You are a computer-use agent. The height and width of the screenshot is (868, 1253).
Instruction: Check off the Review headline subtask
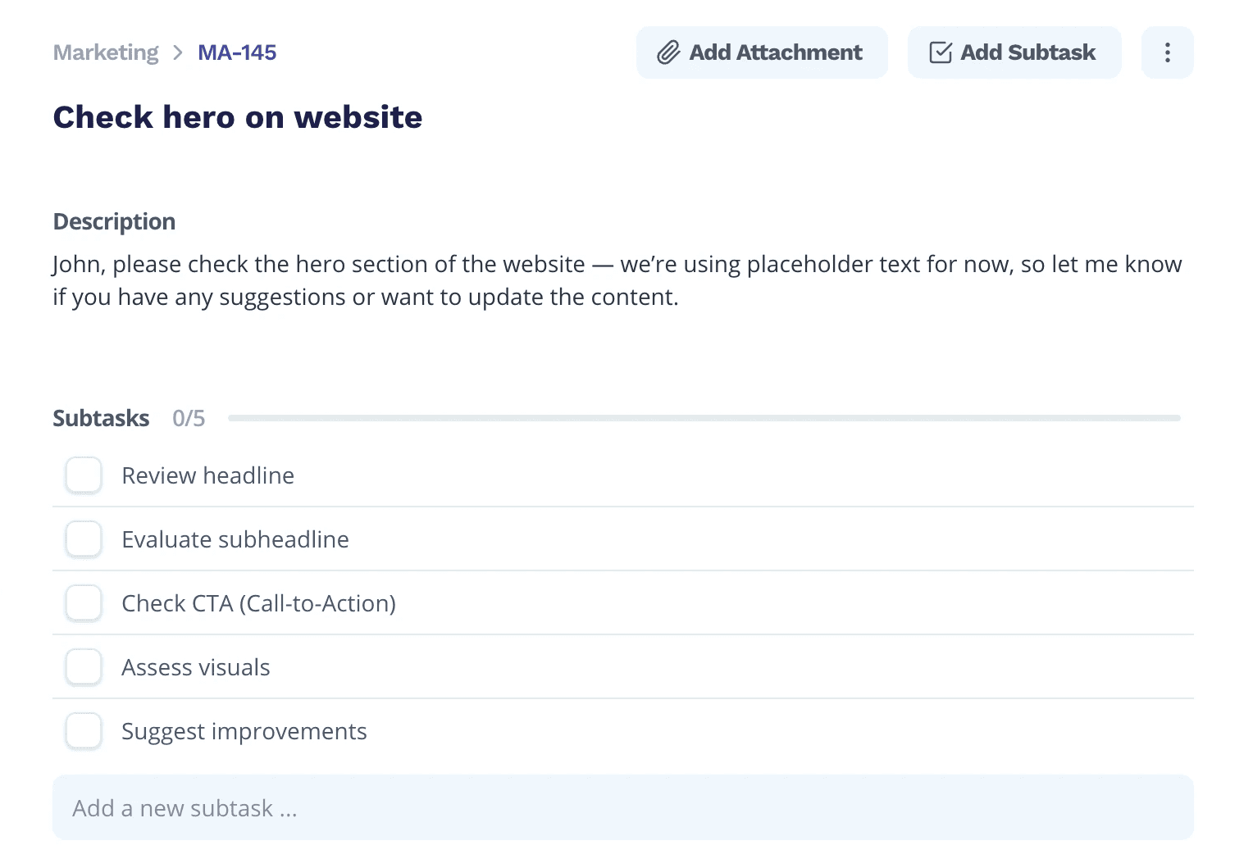[x=83, y=475]
